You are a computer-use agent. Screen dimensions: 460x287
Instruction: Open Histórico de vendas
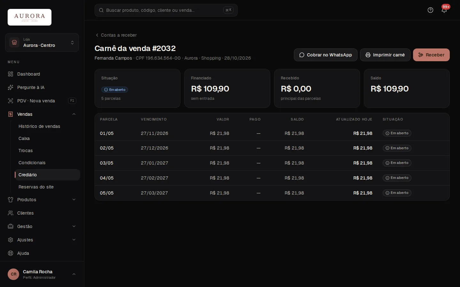click(x=47, y=126)
